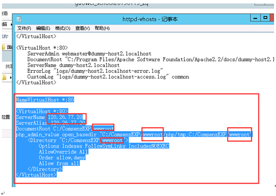Open the 帮助(H) menu
276x196 pixels.
coord(102,28)
